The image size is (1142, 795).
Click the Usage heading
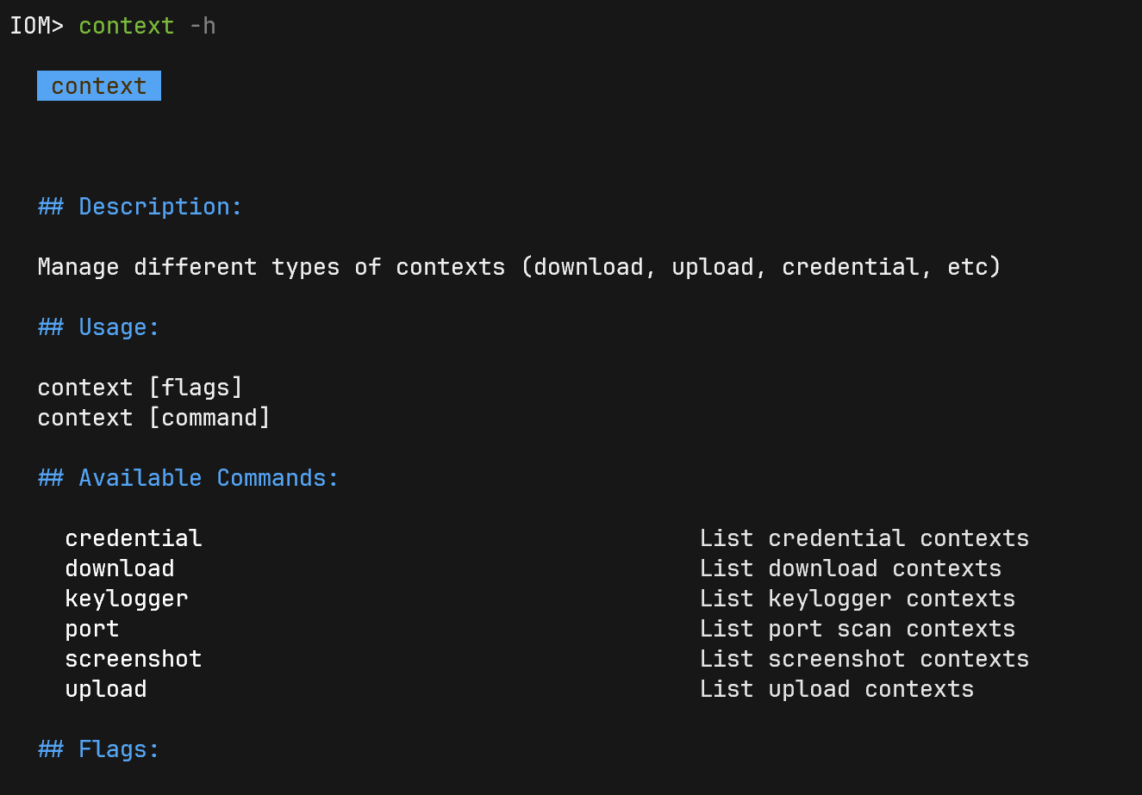(x=99, y=327)
